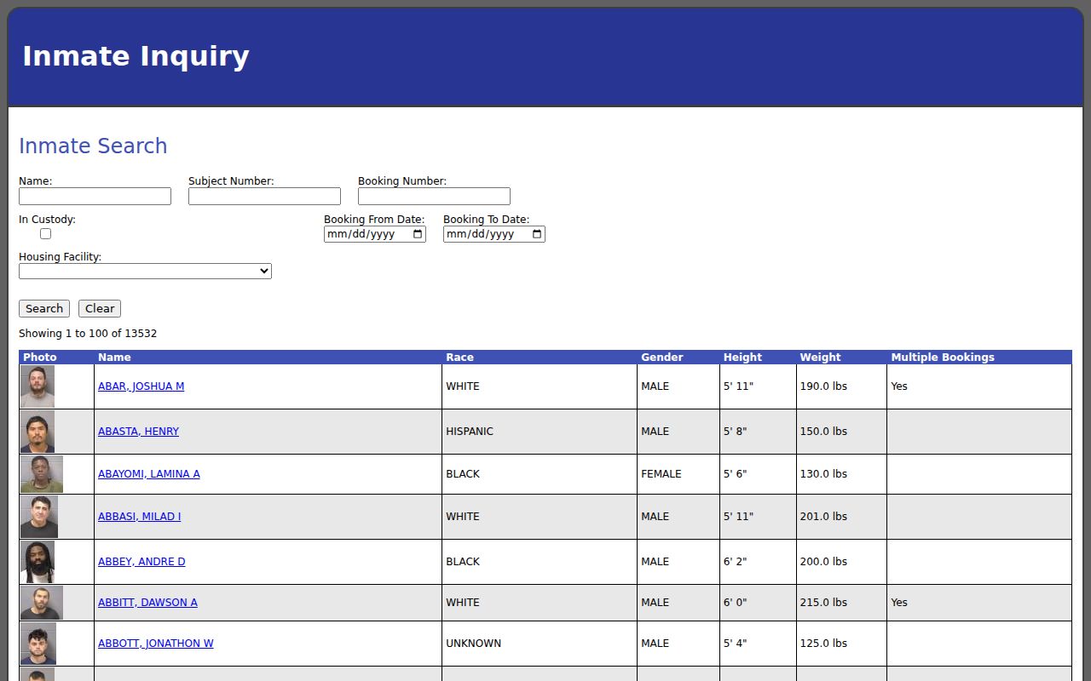Focus the Name search field
The height and width of the screenshot is (681, 1091).
(x=95, y=197)
